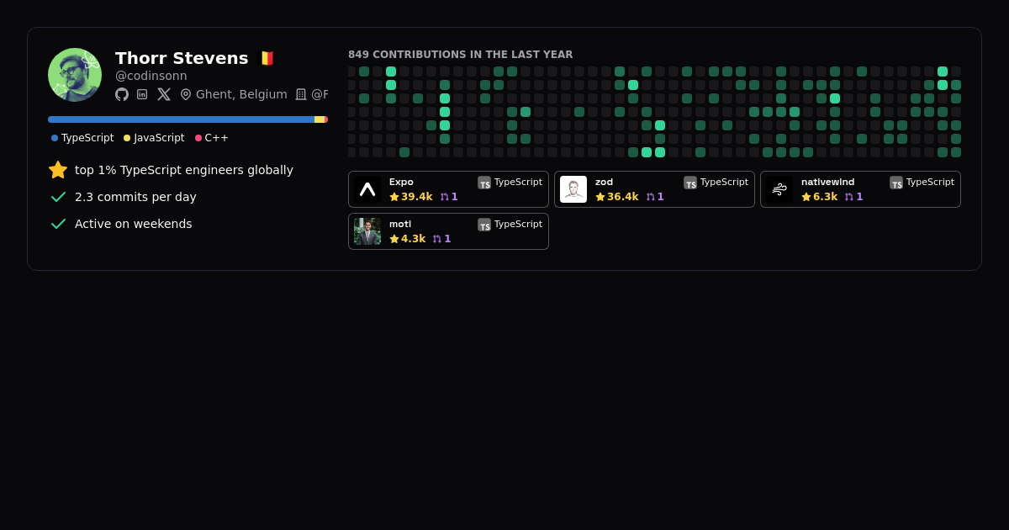Click the TypeScript label in the Expo card
Viewport: 1009px width, 530px height.
point(518,182)
